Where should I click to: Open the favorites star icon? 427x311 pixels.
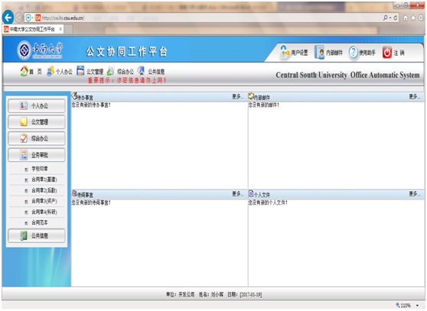tap(413, 18)
